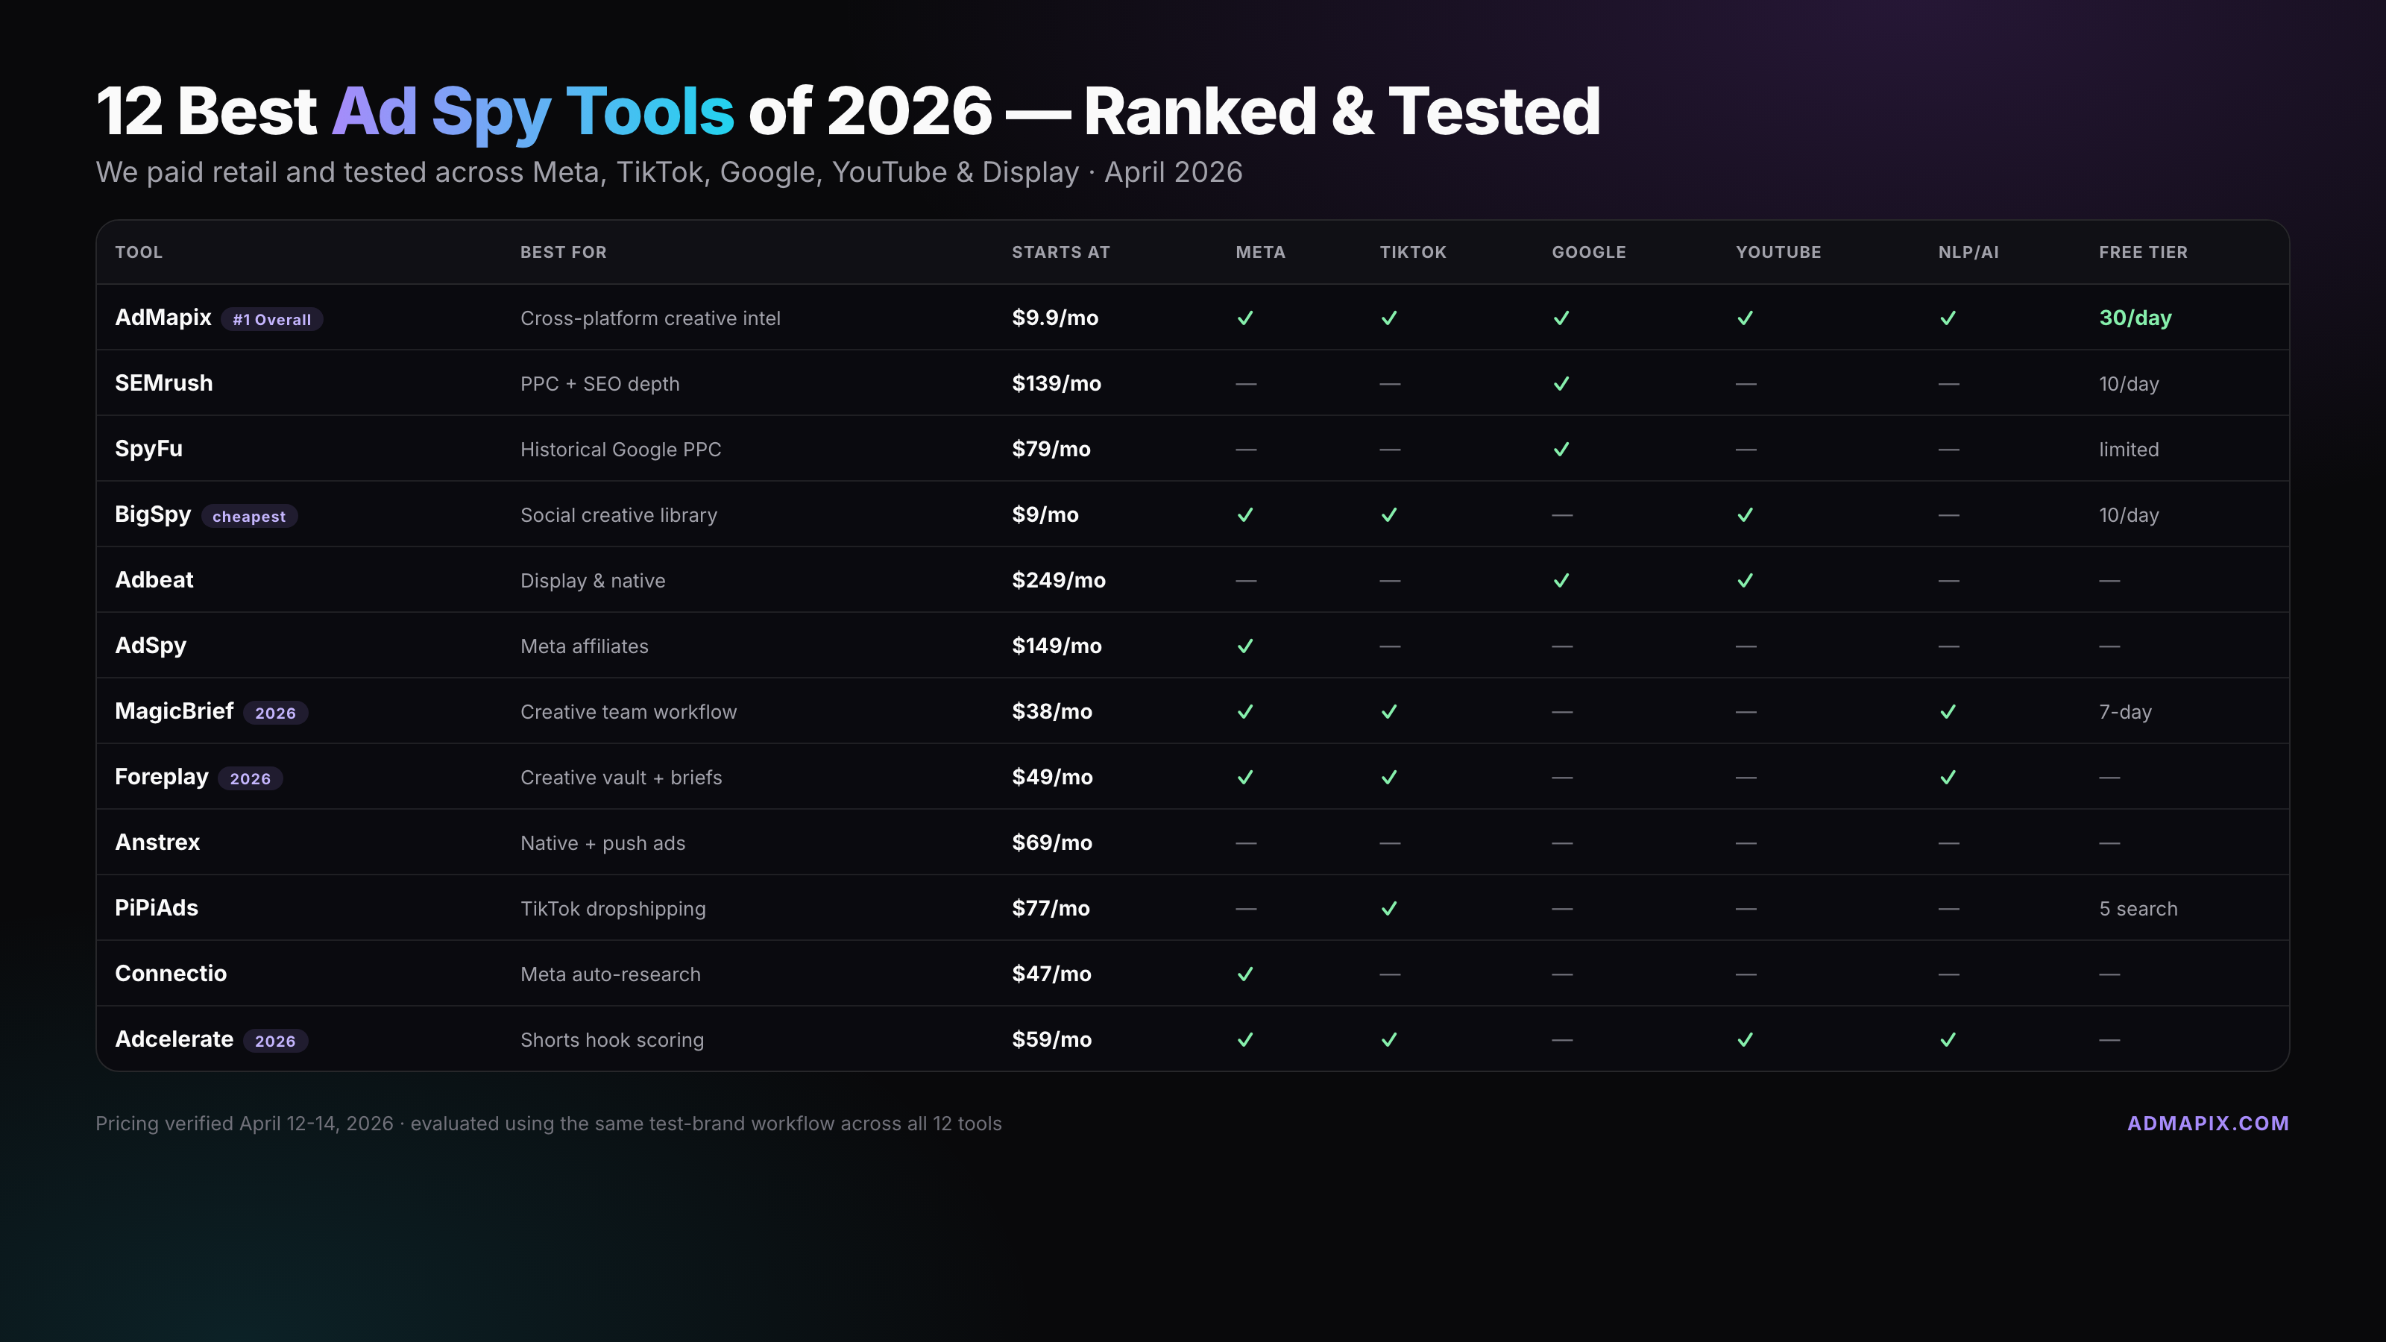Click AdSpy's TikTok dash mark
This screenshot has height=1342, width=2386.
tap(1388, 646)
